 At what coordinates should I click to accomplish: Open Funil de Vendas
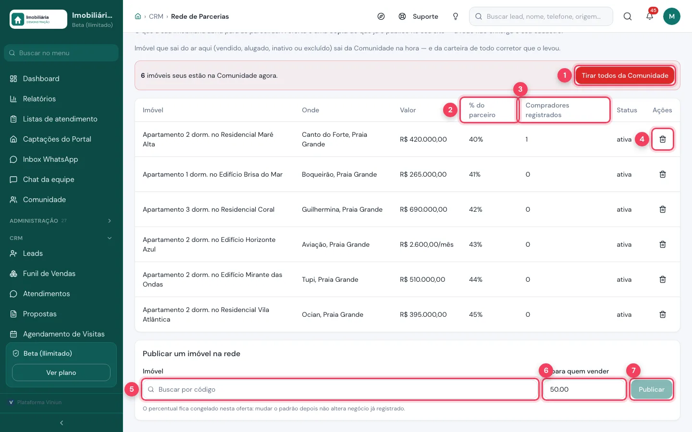pyautogui.click(x=61, y=274)
